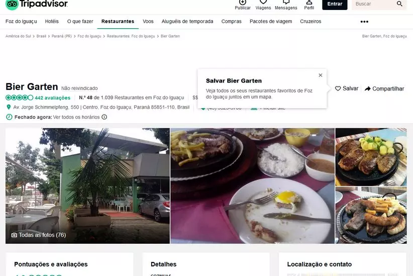
Task: Open the 442 avaliações link
Action: [x=52, y=98]
